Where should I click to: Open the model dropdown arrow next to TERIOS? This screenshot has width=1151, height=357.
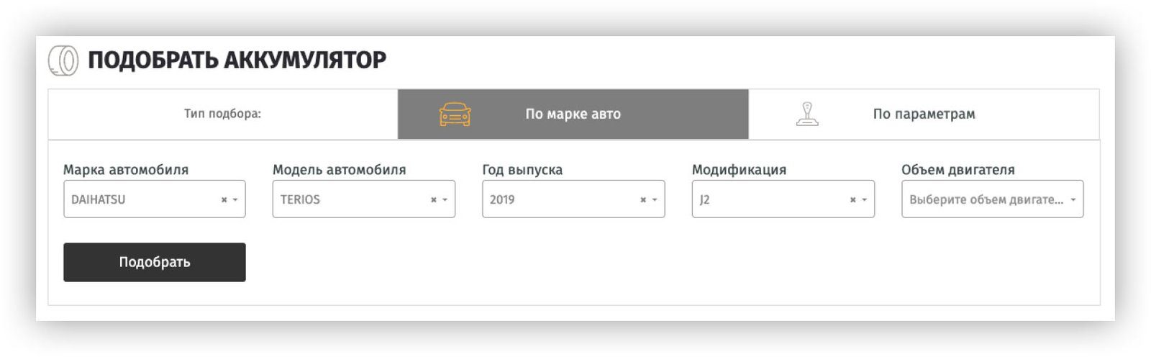[x=445, y=200]
